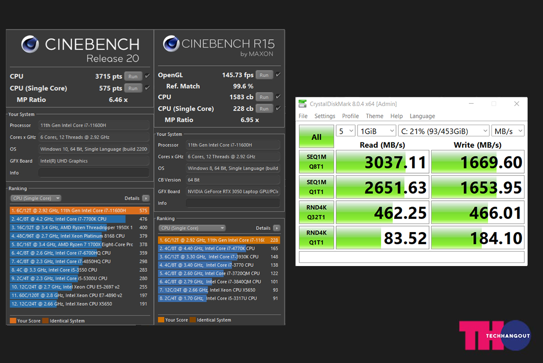This screenshot has width=543, height=363.
Task: Toggle the CPU checkbox in Cinebench R15
Action: click(x=278, y=97)
